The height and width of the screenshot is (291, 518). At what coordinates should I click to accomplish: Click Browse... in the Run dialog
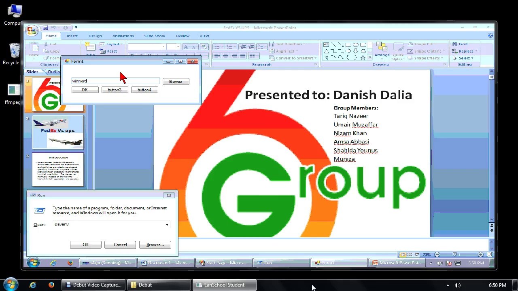pyautogui.click(x=155, y=245)
